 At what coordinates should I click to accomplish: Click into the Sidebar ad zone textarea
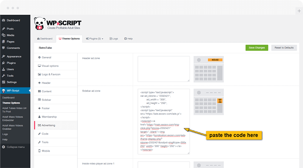(x=164, y=121)
